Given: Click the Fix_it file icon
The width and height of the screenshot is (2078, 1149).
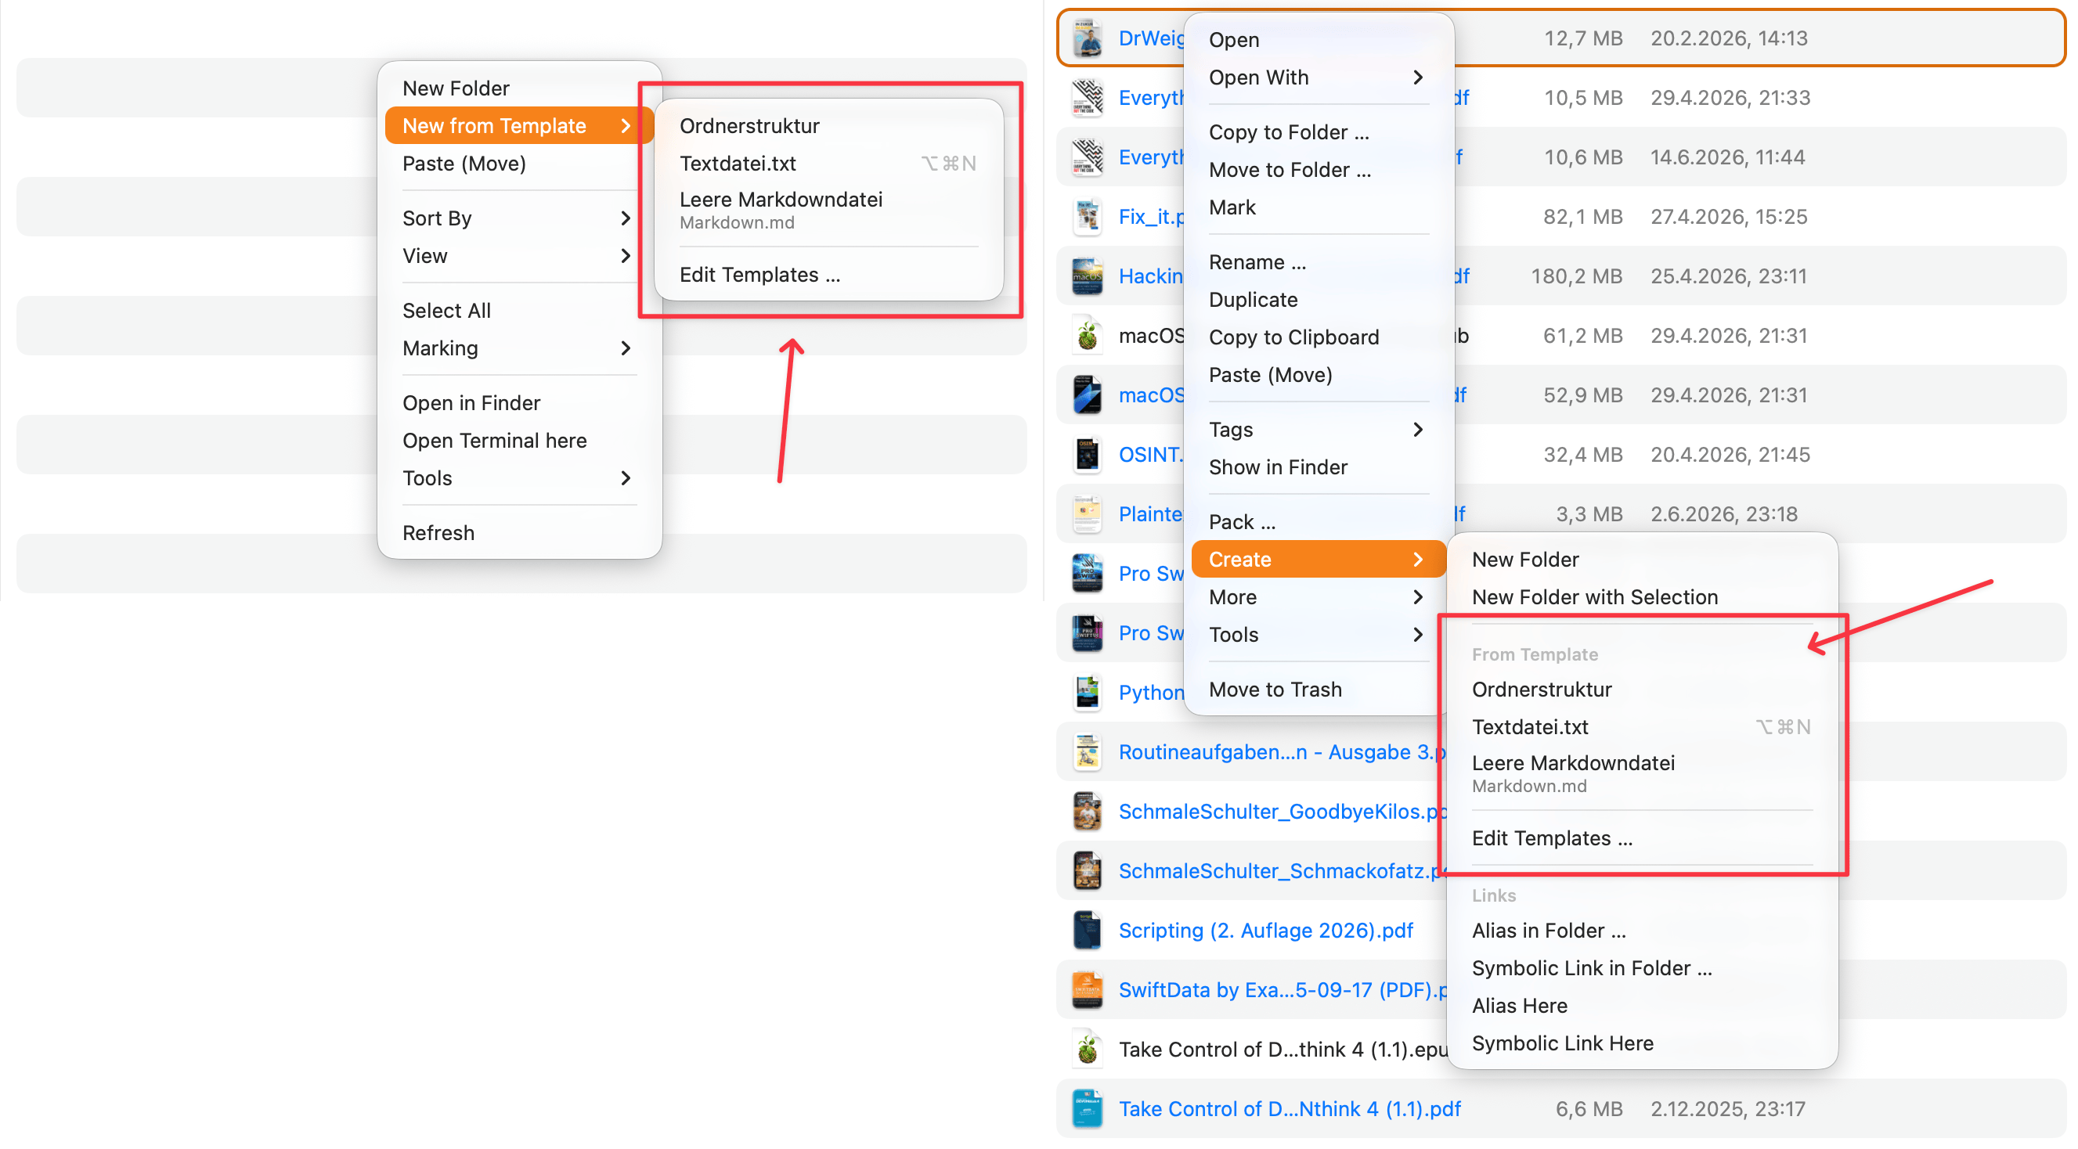Looking at the screenshot, I should (1088, 216).
